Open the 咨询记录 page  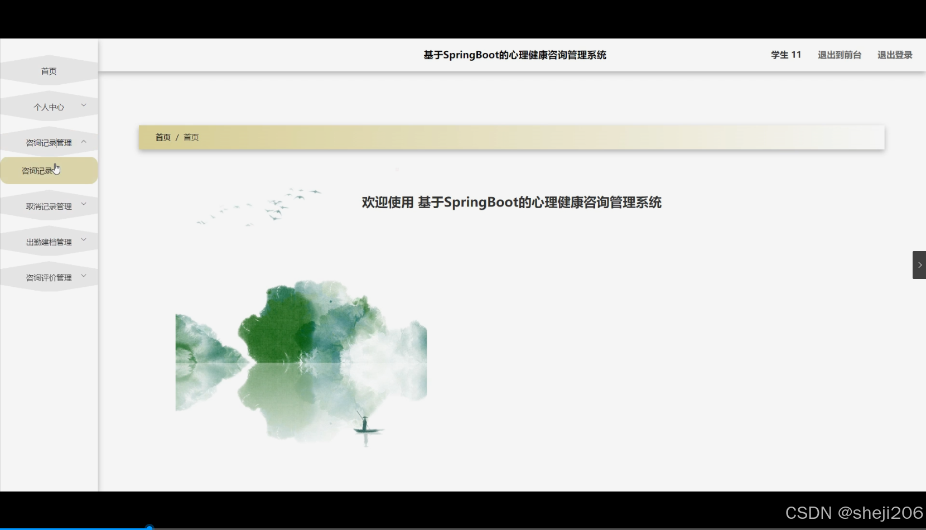(x=38, y=170)
